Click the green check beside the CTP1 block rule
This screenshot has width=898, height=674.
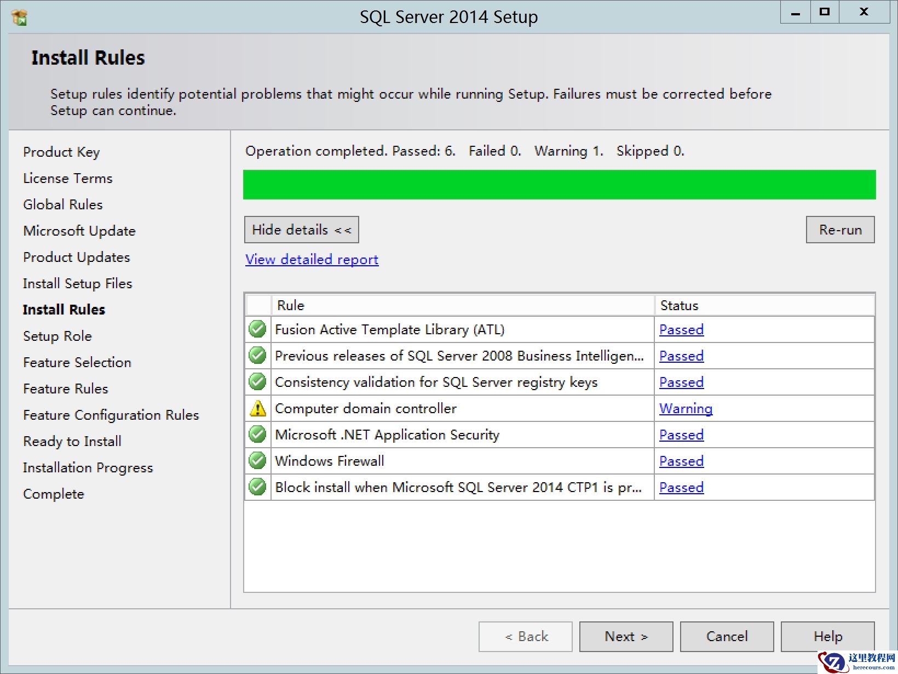(x=257, y=487)
